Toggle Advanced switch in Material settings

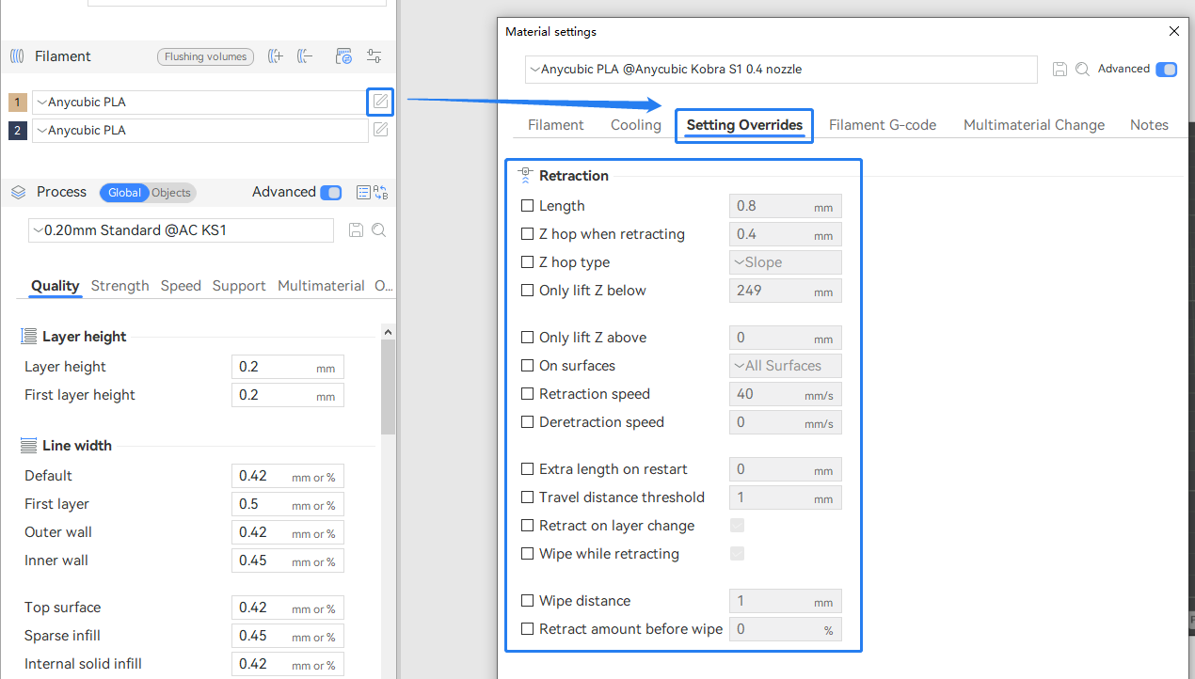[x=1166, y=70]
